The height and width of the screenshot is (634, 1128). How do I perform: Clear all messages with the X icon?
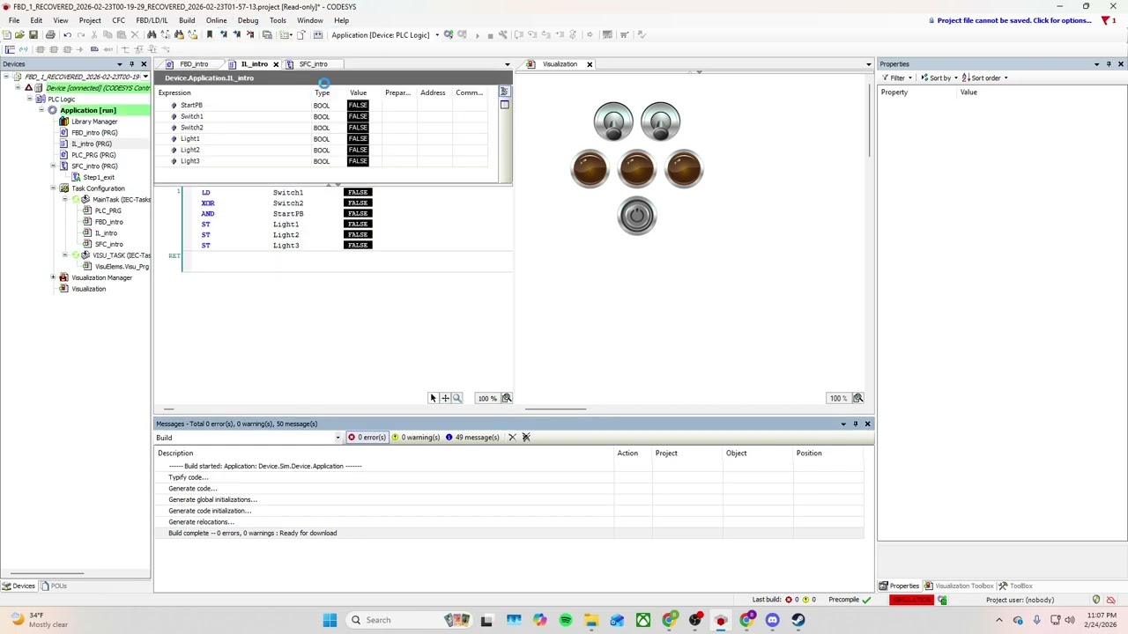coord(526,438)
